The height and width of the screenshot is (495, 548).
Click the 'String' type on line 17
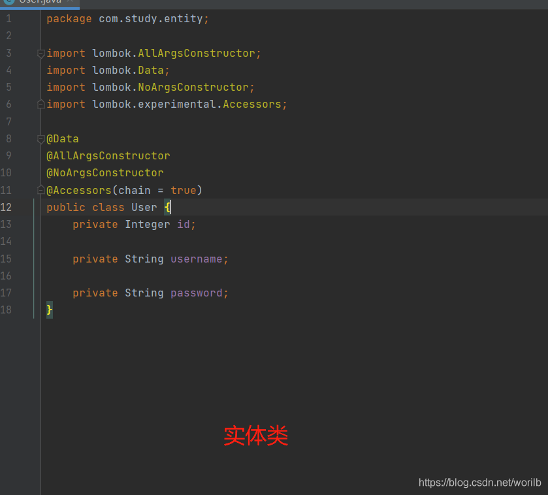[144, 293]
